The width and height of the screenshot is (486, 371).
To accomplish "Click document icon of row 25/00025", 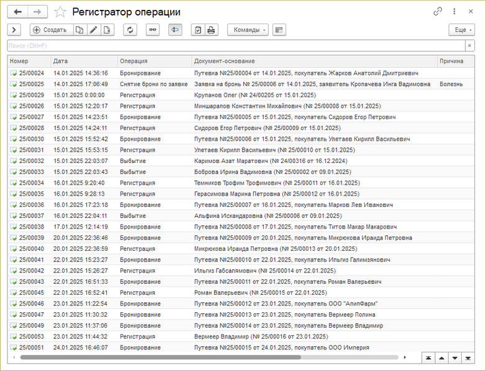I will [13, 84].
